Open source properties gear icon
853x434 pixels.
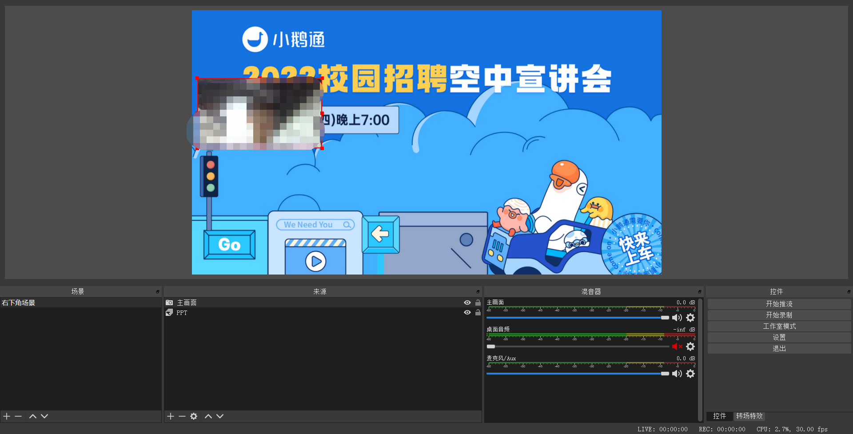194,416
